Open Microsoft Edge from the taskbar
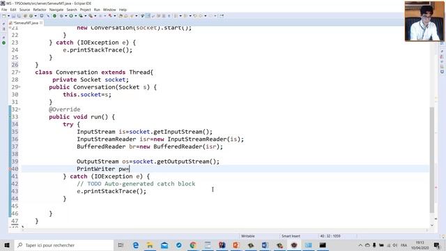 (136, 245)
